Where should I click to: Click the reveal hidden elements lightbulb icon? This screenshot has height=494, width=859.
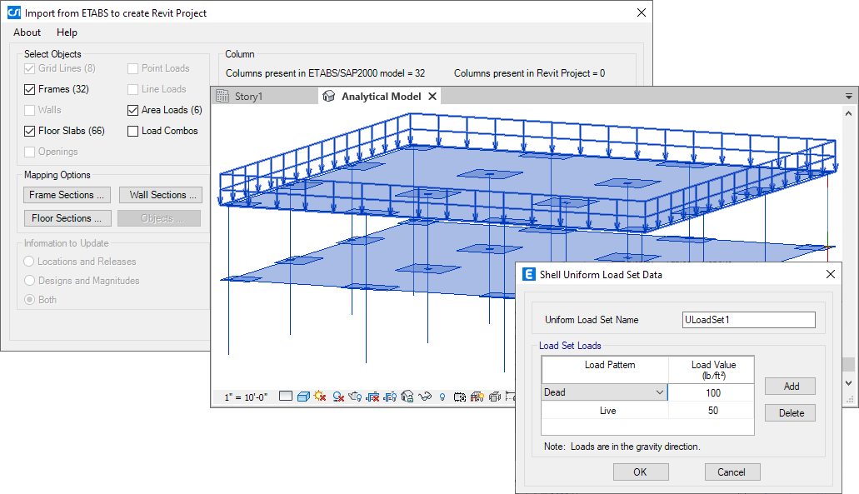441,397
